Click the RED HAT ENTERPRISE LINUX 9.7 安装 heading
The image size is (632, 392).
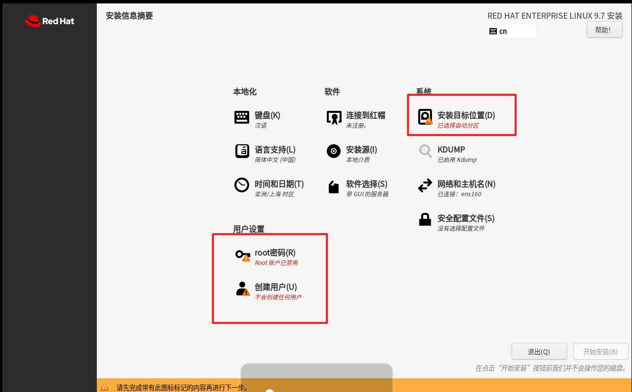[555, 16]
